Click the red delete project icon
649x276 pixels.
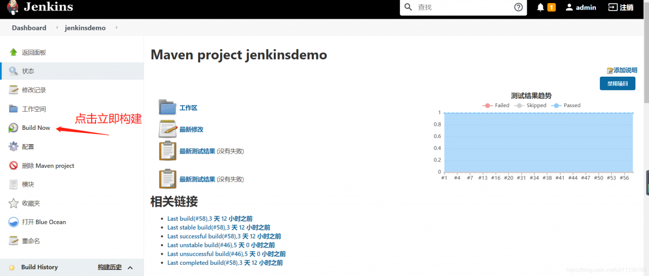[x=14, y=165]
